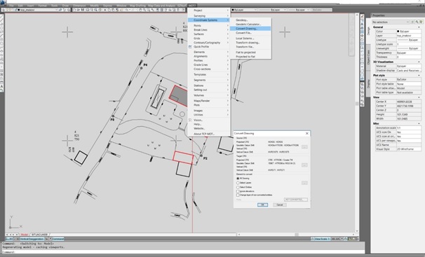Click the Open file icon in Standard toolbar
The height and width of the screenshot is (257, 425).
coord(79,10)
